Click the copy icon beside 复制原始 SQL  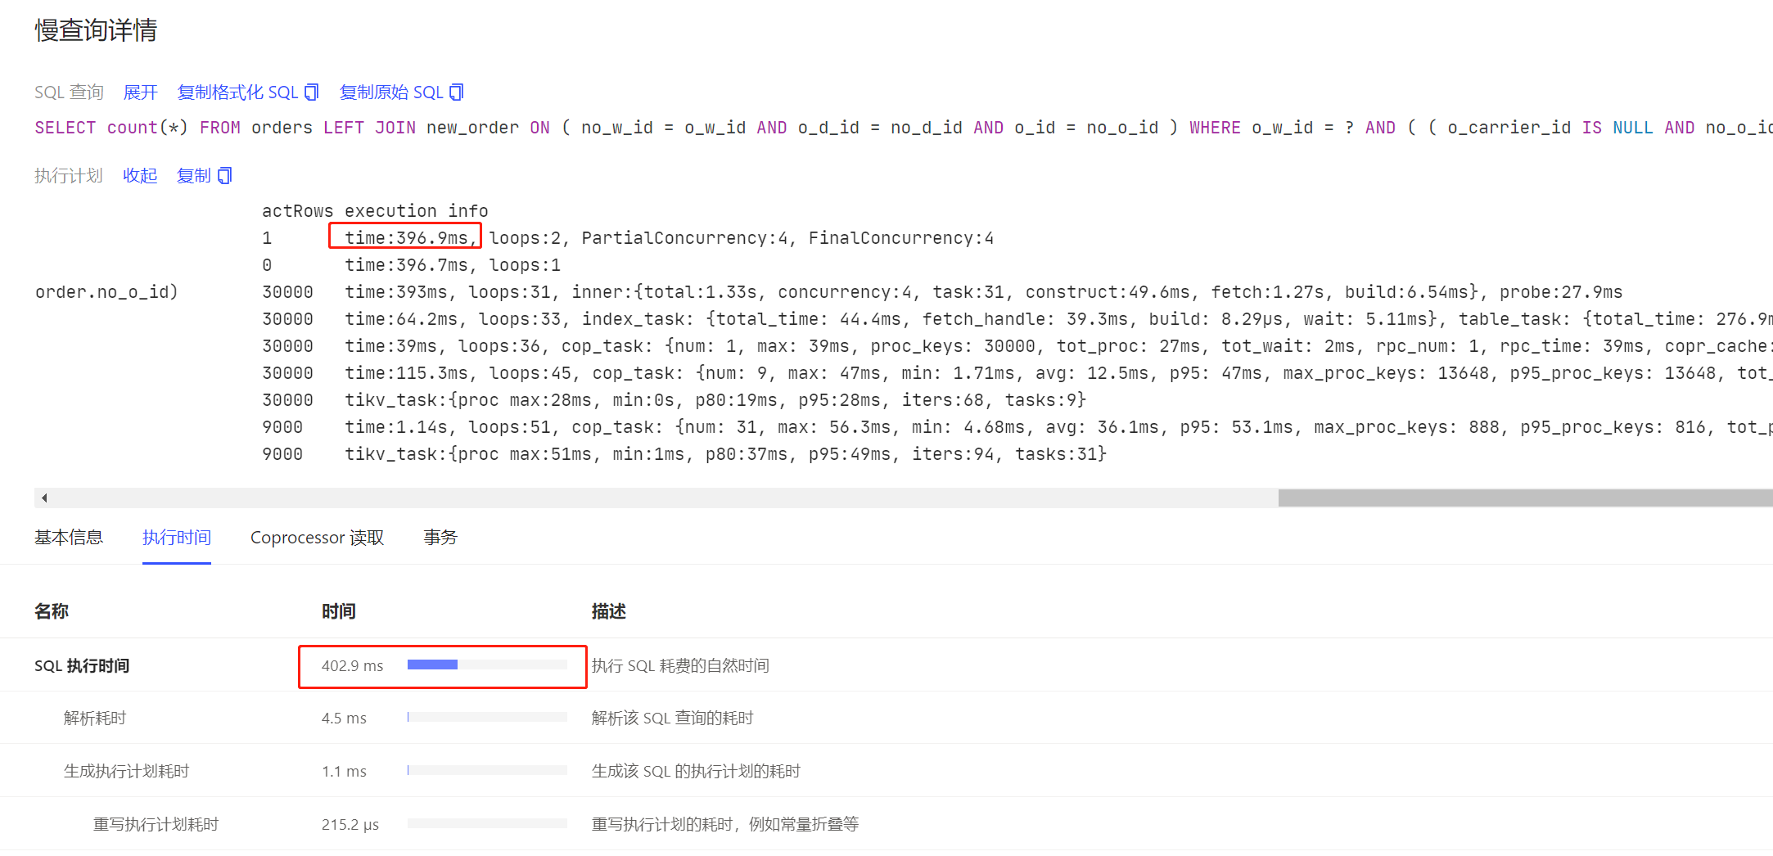457,92
